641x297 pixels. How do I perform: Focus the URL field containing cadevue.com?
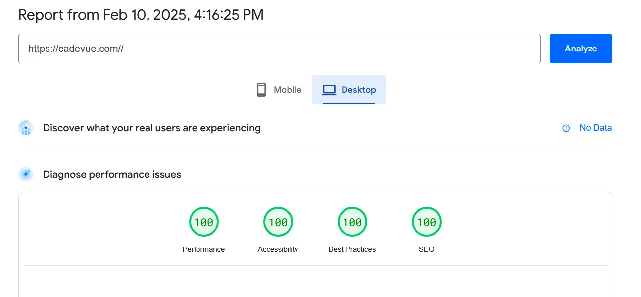click(279, 49)
